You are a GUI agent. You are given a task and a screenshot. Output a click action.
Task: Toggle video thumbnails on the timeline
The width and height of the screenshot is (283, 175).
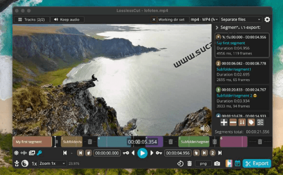[x=32, y=153]
